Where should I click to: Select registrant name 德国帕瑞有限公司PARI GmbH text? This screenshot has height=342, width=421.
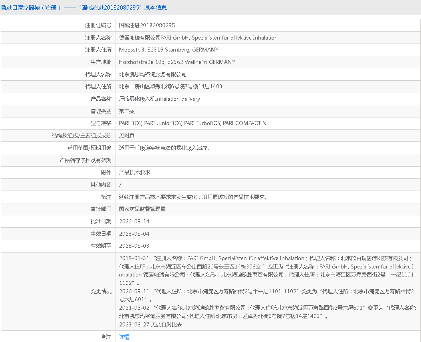click(x=198, y=38)
